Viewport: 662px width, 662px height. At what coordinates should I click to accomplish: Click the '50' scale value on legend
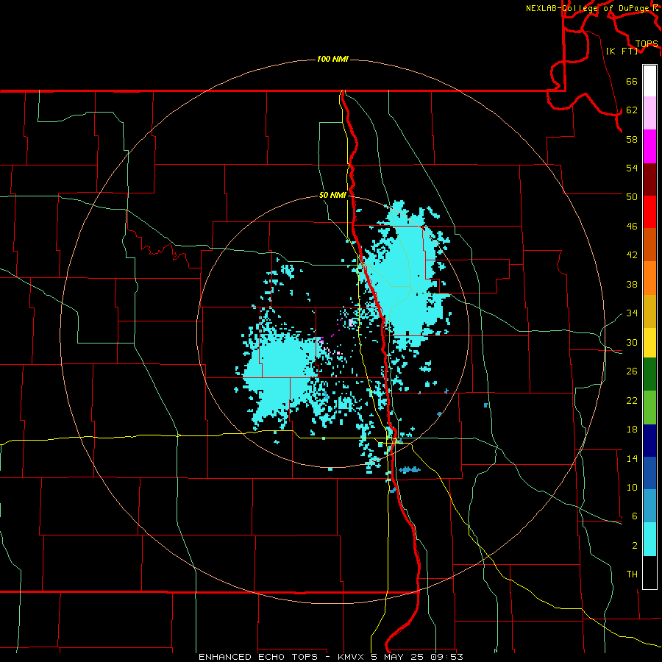(632, 197)
